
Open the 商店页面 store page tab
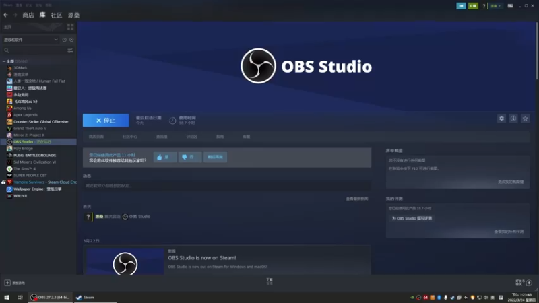[x=96, y=137]
